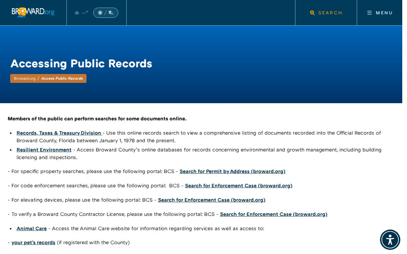Click the magnifying glass search icon
407x254 pixels.
[312, 13]
